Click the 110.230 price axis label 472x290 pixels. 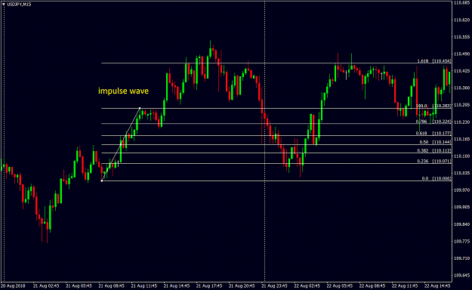[x=461, y=122]
